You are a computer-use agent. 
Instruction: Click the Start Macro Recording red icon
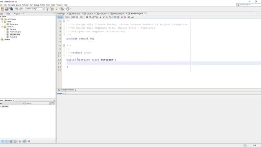click(x=122, y=17)
